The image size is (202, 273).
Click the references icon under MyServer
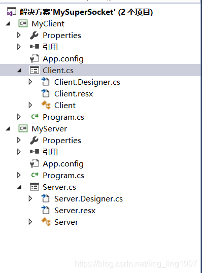tap(35, 152)
